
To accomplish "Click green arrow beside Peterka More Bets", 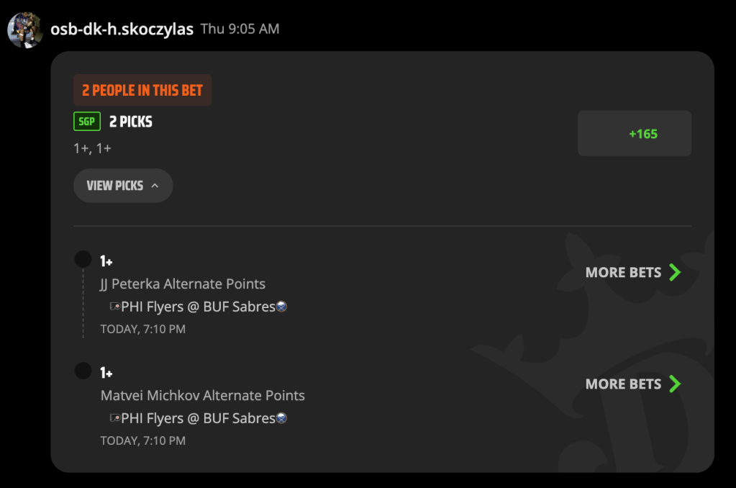I will pos(675,272).
